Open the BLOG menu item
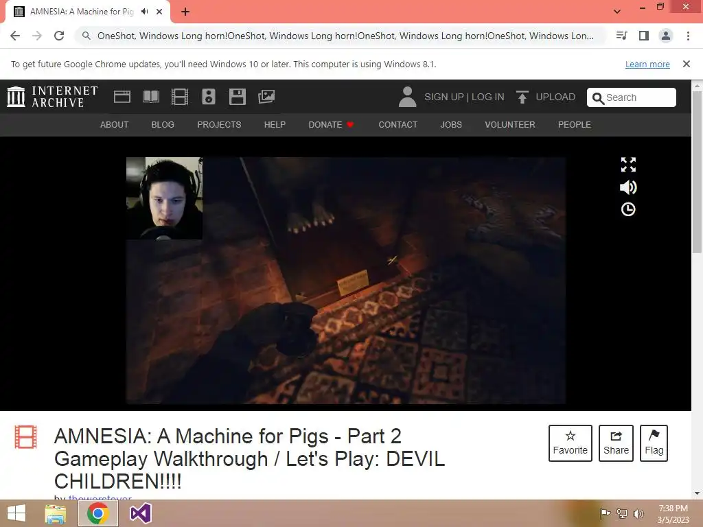703x527 pixels. tap(163, 125)
